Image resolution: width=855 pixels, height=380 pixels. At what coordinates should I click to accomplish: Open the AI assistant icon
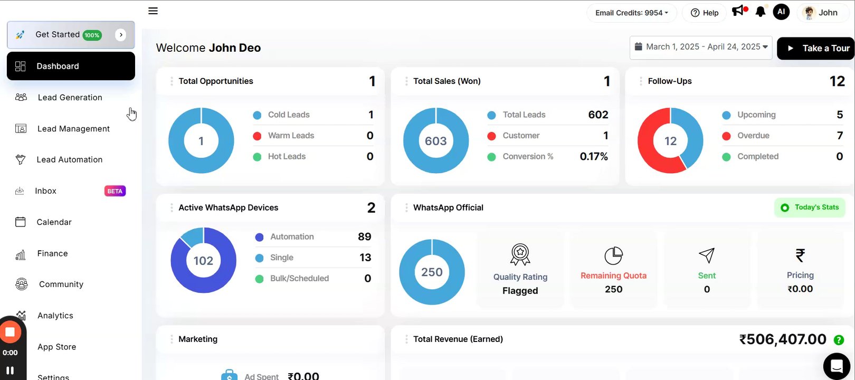[781, 12]
